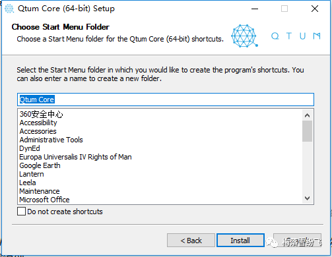Click the Qtum Core folder name field
Viewport: 332px width, 257px height.
tap(166, 100)
